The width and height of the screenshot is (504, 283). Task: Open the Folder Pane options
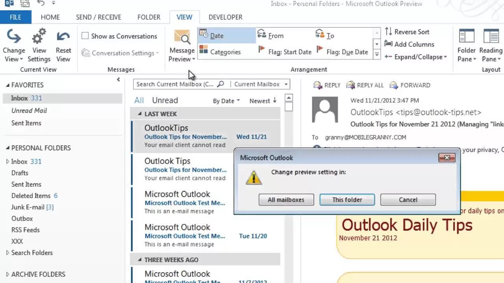click(x=467, y=45)
